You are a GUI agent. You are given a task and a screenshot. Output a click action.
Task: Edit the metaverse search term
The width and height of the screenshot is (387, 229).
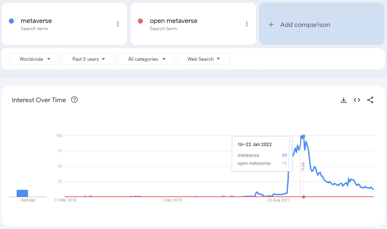click(x=36, y=21)
